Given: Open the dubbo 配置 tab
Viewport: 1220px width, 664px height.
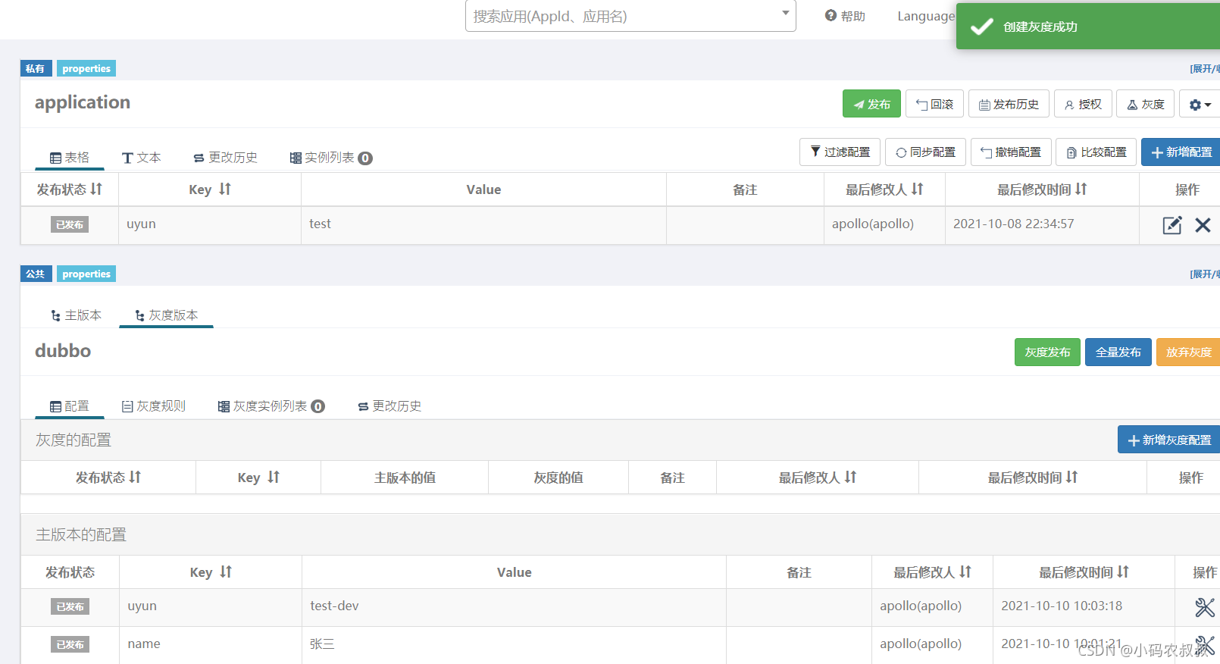Looking at the screenshot, I should (x=70, y=406).
